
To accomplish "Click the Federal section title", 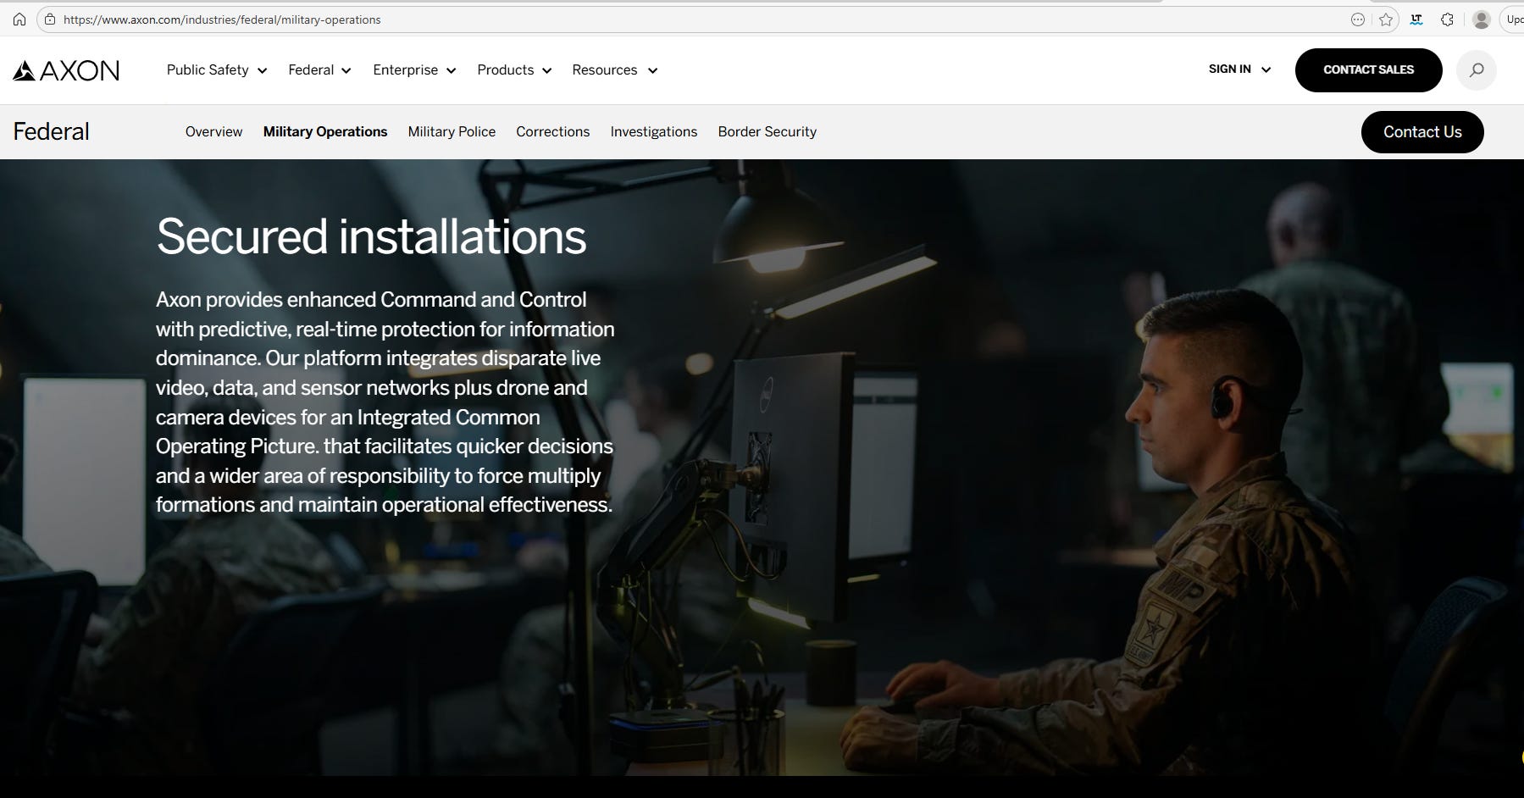I will point(51,132).
